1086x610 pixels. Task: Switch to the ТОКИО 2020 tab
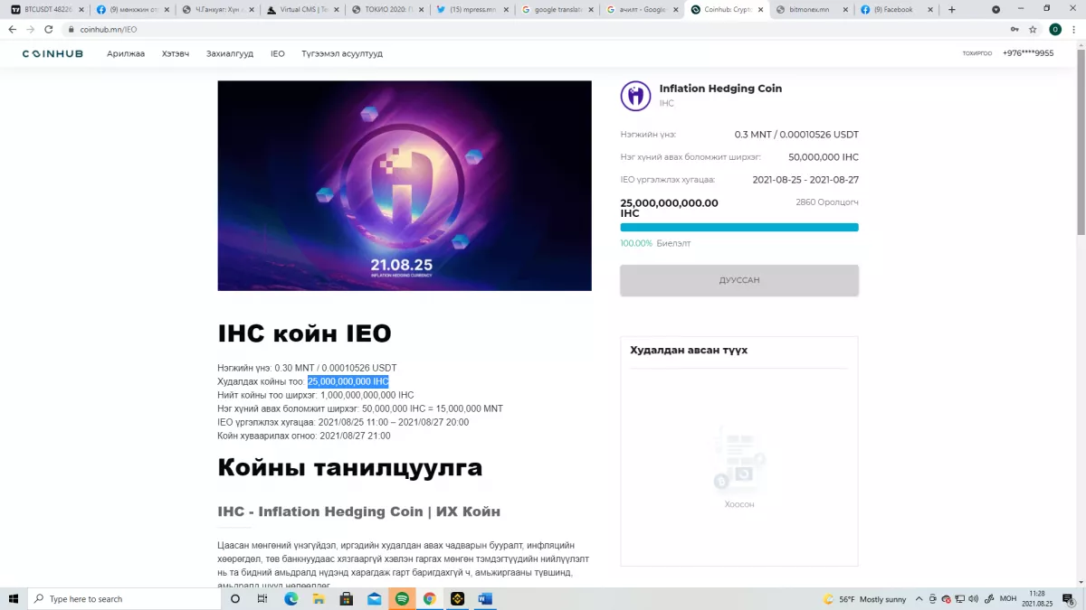click(387, 9)
